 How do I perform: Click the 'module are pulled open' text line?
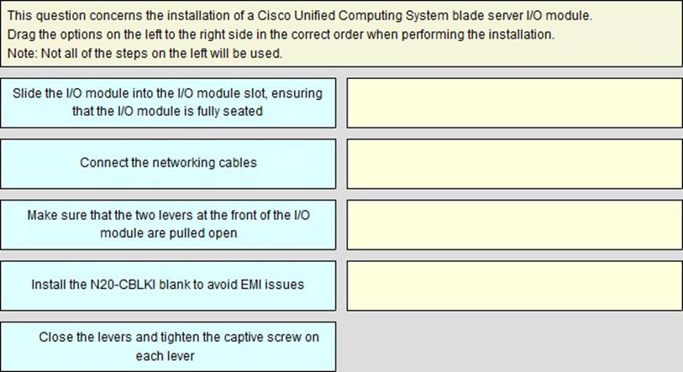point(169,233)
